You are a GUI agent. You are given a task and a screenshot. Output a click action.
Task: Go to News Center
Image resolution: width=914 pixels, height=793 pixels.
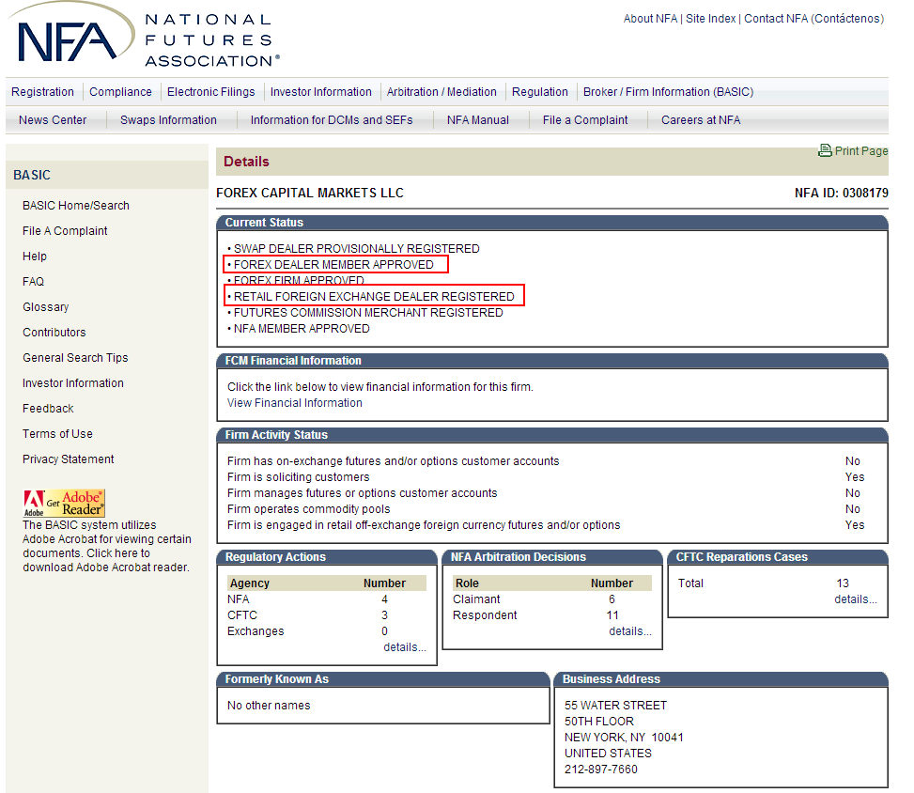(x=53, y=120)
